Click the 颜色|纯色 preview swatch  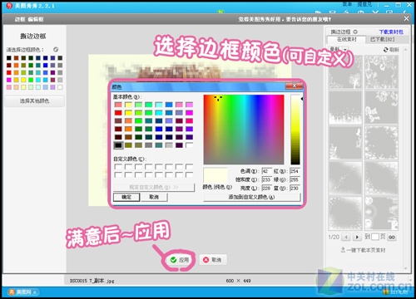tap(215, 175)
